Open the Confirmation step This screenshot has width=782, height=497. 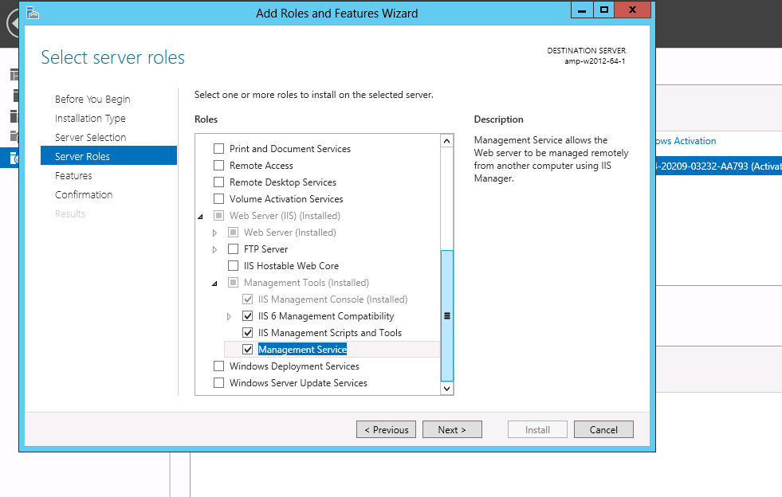click(84, 194)
